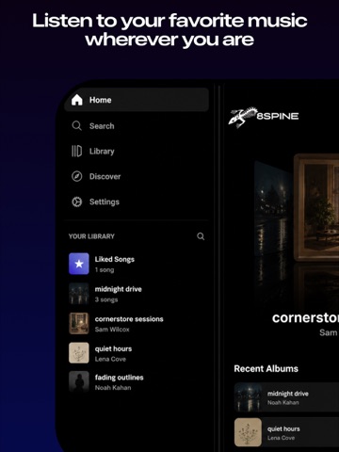
Task: Open quiet hours title in Recent Albums
Action: (x=283, y=428)
